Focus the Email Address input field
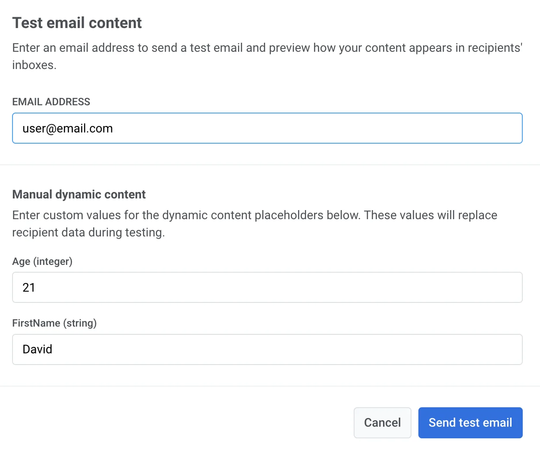540x453 pixels. point(267,128)
